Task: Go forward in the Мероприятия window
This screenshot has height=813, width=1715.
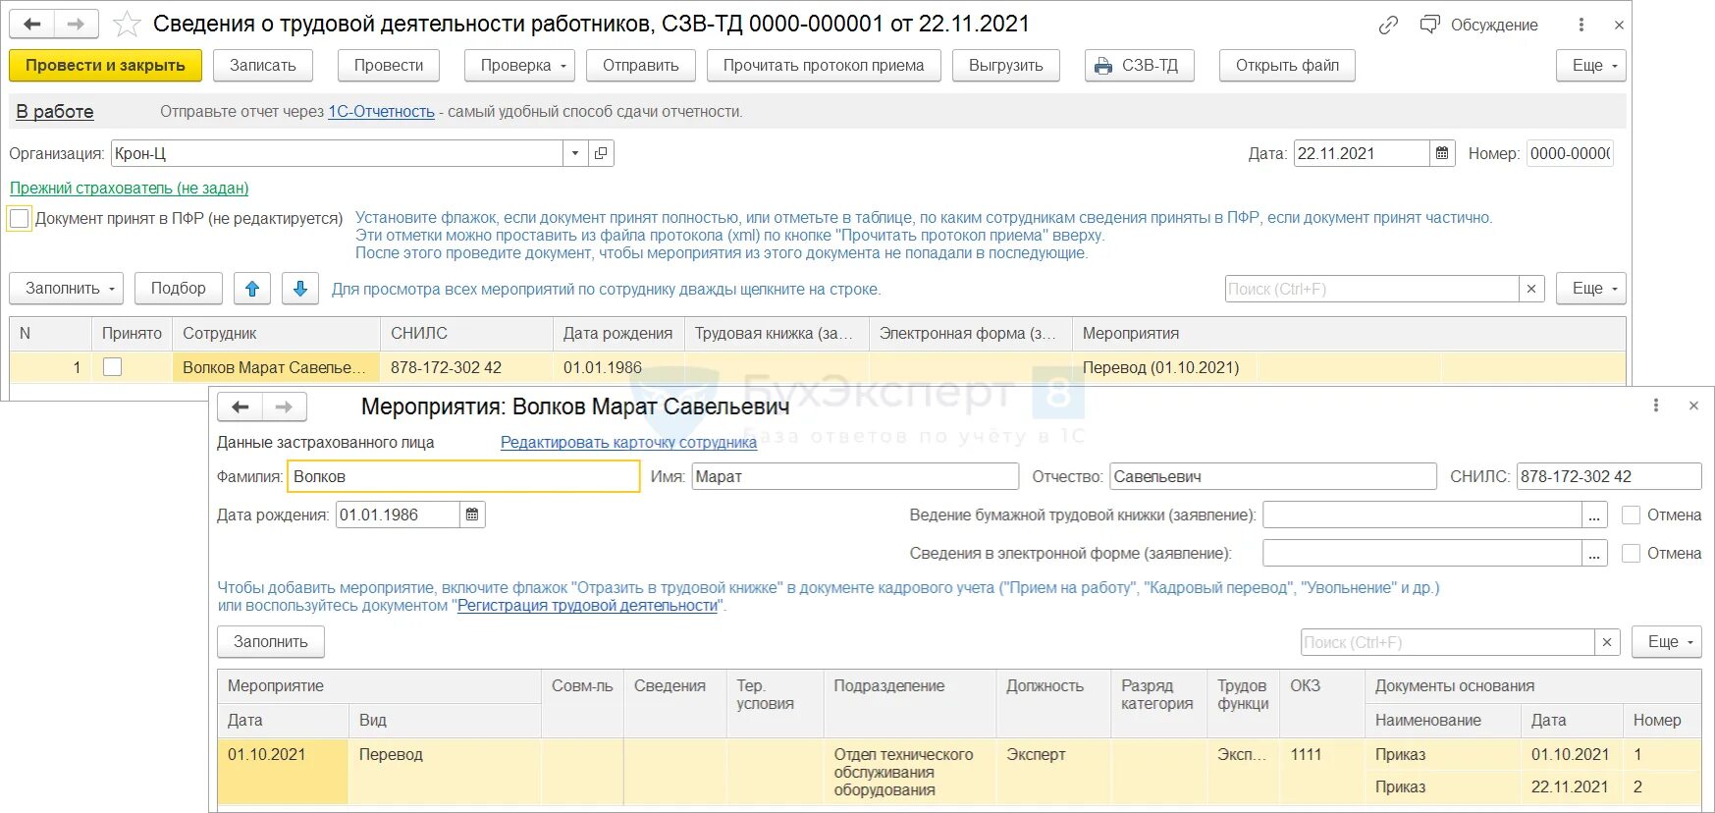Action: coord(284,406)
